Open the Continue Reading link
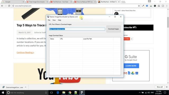This screenshot has width=169, height=95. (x=25, y=53)
